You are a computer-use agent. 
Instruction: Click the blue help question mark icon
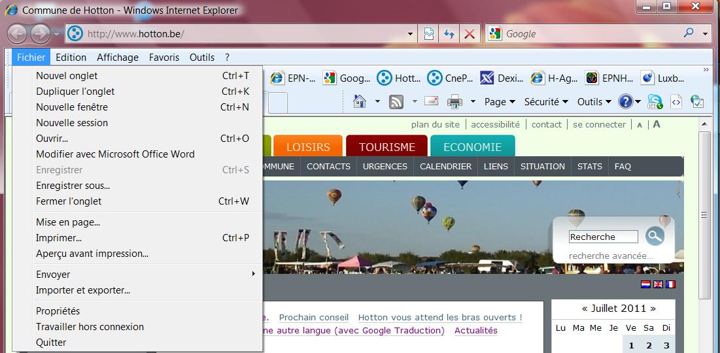click(625, 101)
